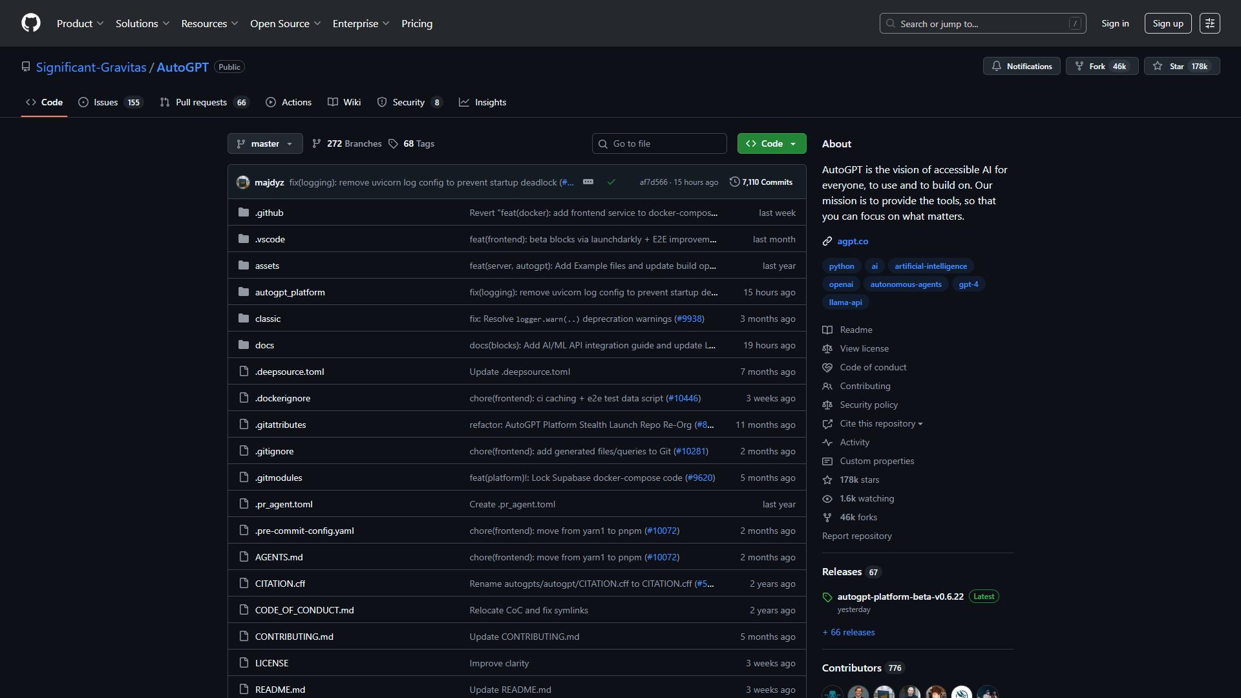This screenshot has width=1241, height=698.
Task: Click the tag icon next to 68 Tags
Action: click(393, 143)
